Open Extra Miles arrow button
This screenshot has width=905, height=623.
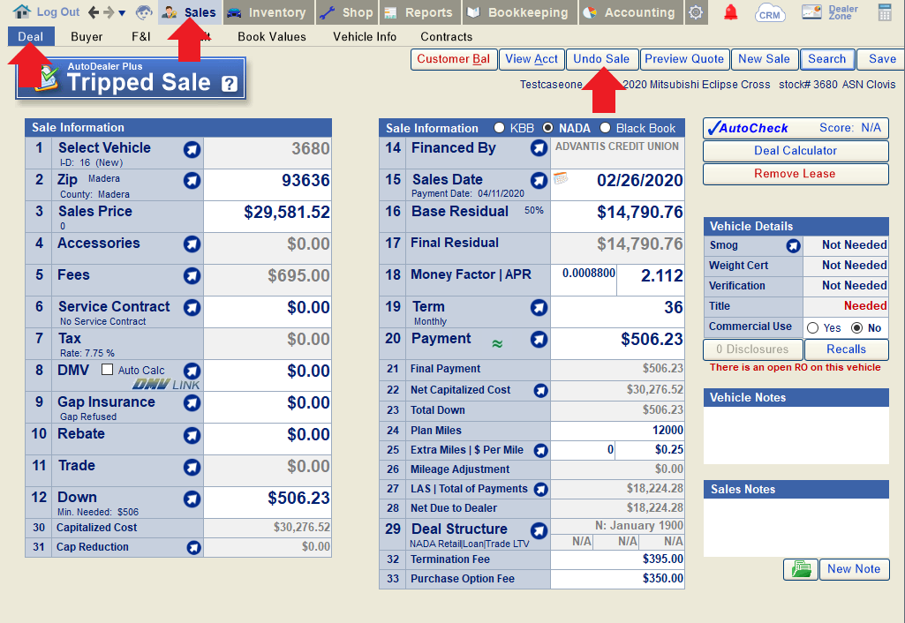[x=540, y=451]
